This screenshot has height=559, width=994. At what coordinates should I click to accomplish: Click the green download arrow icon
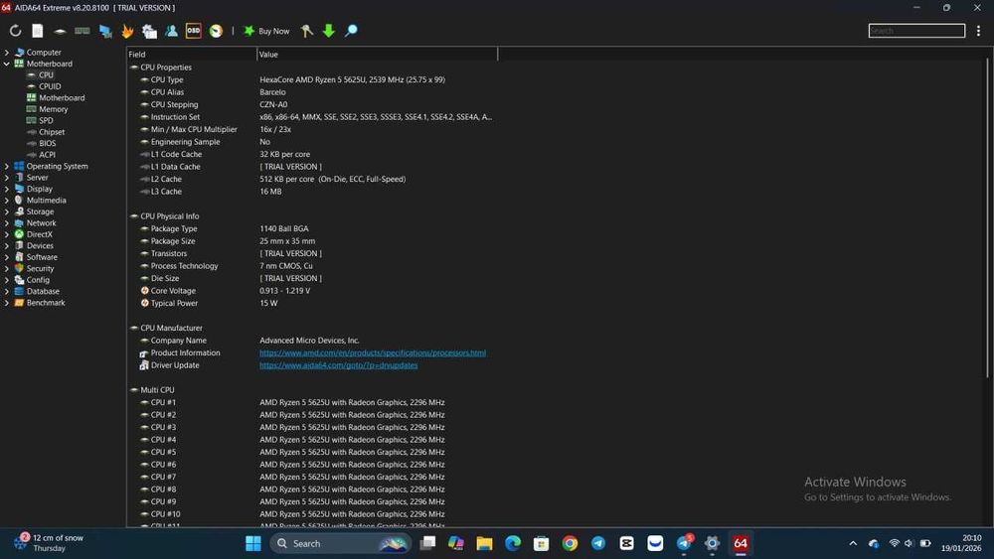[x=328, y=31]
